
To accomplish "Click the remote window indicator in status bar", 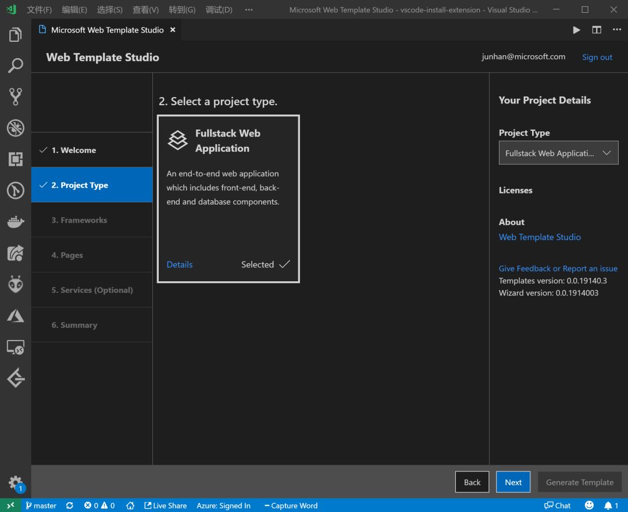I will pyautogui.click(x=10, y=506).
